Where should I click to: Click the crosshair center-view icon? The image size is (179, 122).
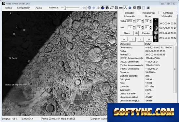[x=89, y=8]
